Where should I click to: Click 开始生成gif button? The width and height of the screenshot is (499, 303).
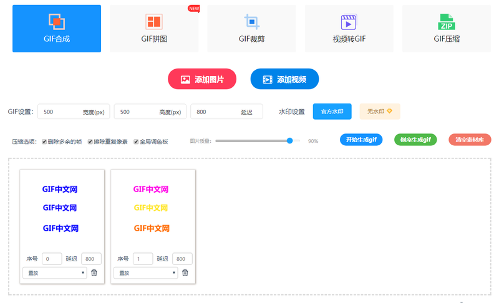point(361,140)
